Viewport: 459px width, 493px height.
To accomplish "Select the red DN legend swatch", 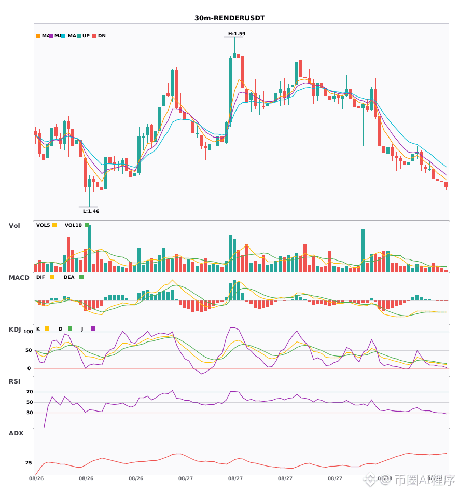I will [94, 36].
